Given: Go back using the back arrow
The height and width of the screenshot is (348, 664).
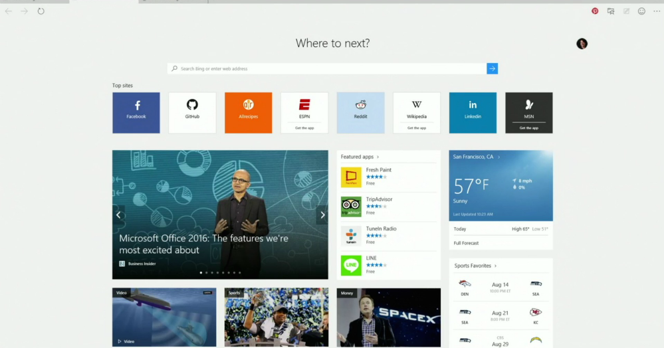Looking at the screenshot, I should click(9, 11).
